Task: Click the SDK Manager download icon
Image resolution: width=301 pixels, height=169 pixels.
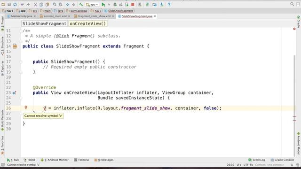Action: [162, 4]
